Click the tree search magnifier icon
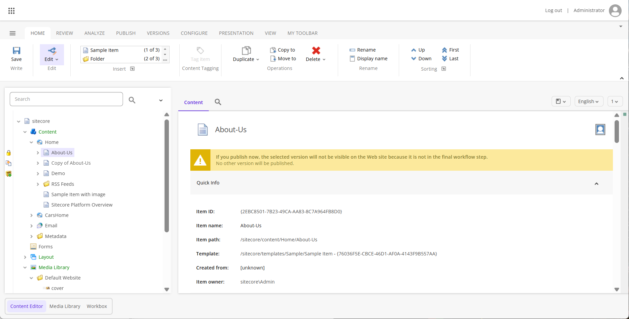 132,100
